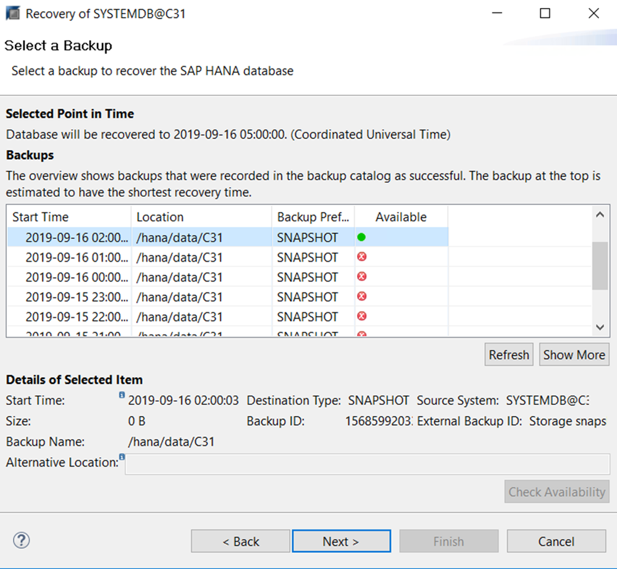Viewport: 617px width, 569px height.
Task: Click the Start Time column header
Action: tap(69, 217)
